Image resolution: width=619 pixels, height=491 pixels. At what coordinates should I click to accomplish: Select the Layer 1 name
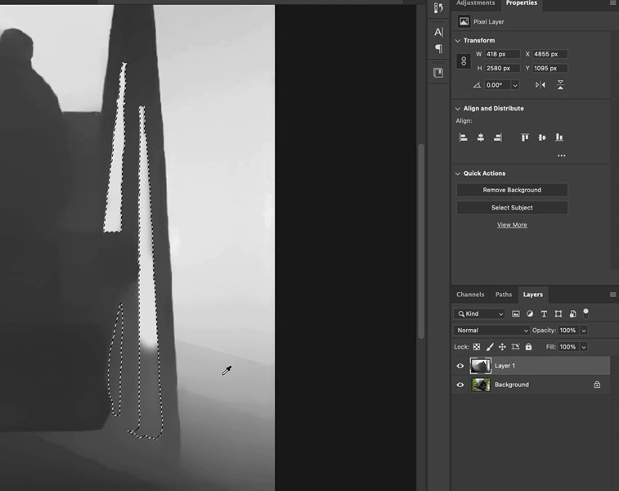[505, 366]
